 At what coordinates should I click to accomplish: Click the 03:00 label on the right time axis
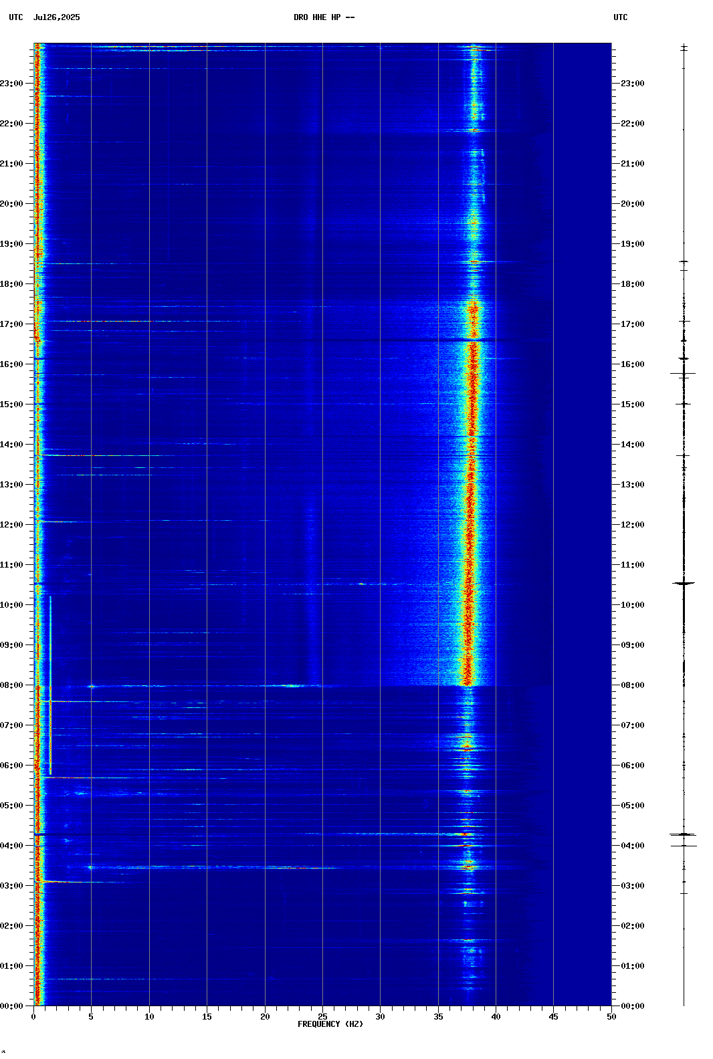633,886
